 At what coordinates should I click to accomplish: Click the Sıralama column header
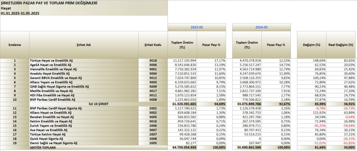(x=15, y=45)
